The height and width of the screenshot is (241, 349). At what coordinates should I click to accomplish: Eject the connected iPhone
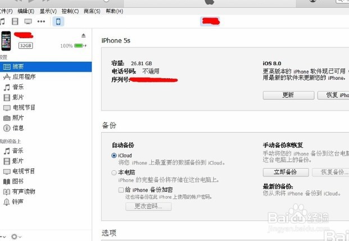coord(84,35)
